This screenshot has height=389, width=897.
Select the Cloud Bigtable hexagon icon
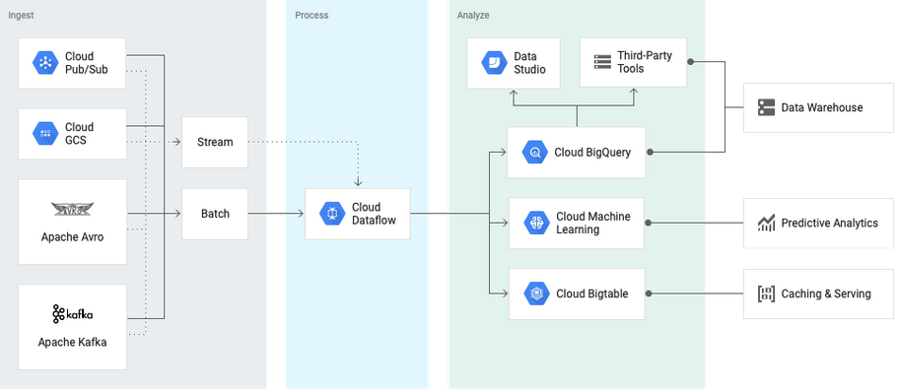click(536, 293)
